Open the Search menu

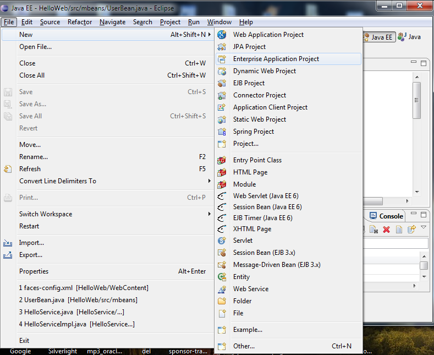142,22
